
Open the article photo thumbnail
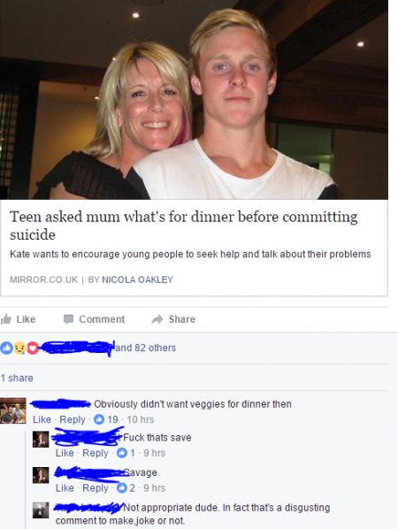tap(194, 100)
